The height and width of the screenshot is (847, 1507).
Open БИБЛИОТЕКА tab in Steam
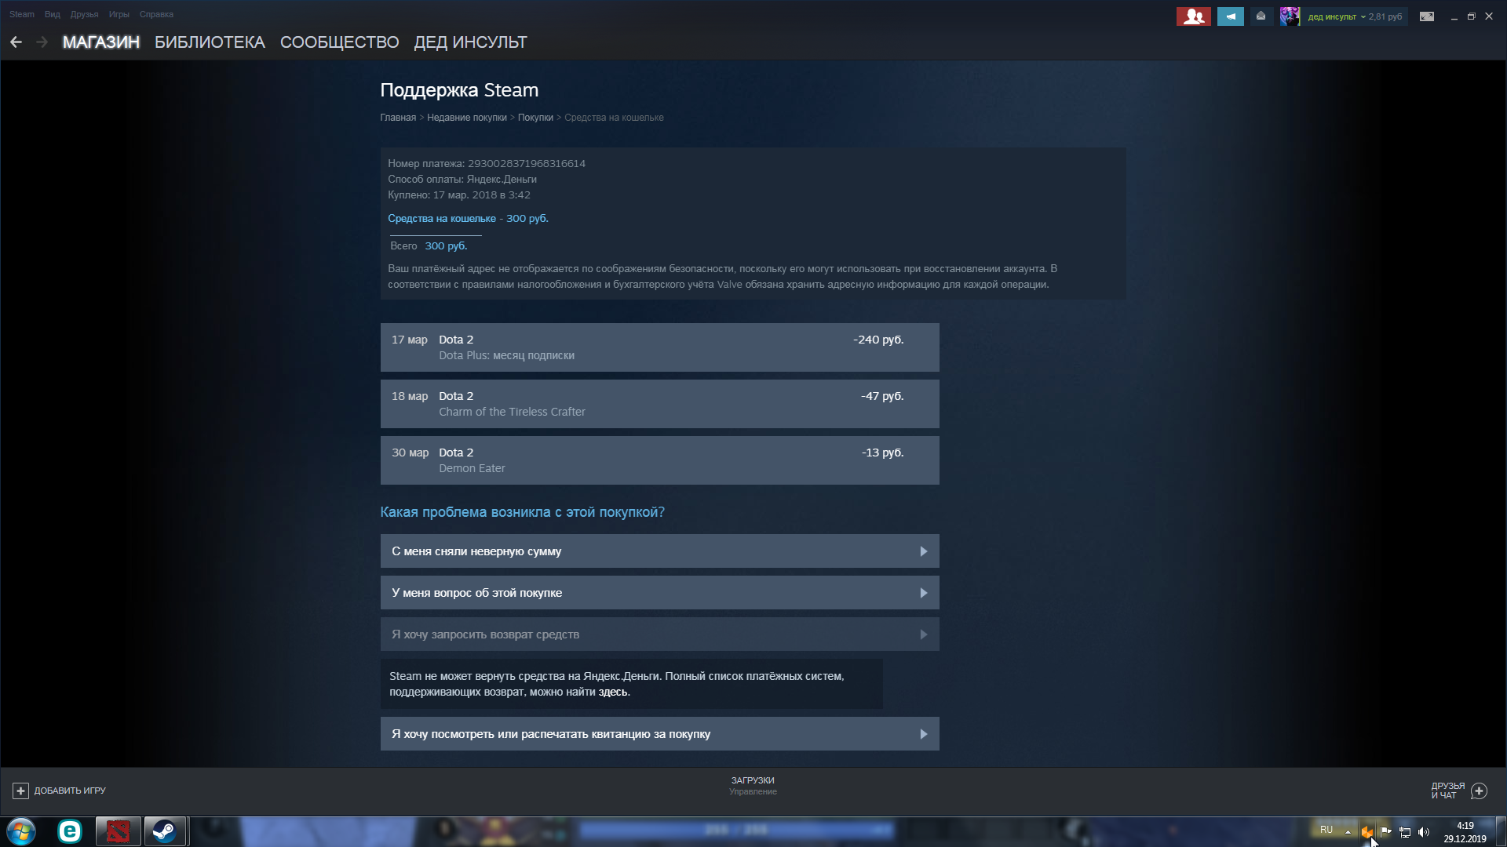pos(209,42)
